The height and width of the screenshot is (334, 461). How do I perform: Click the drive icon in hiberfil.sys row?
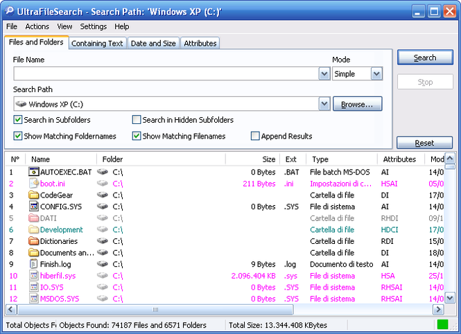click(x=103, y=276)
